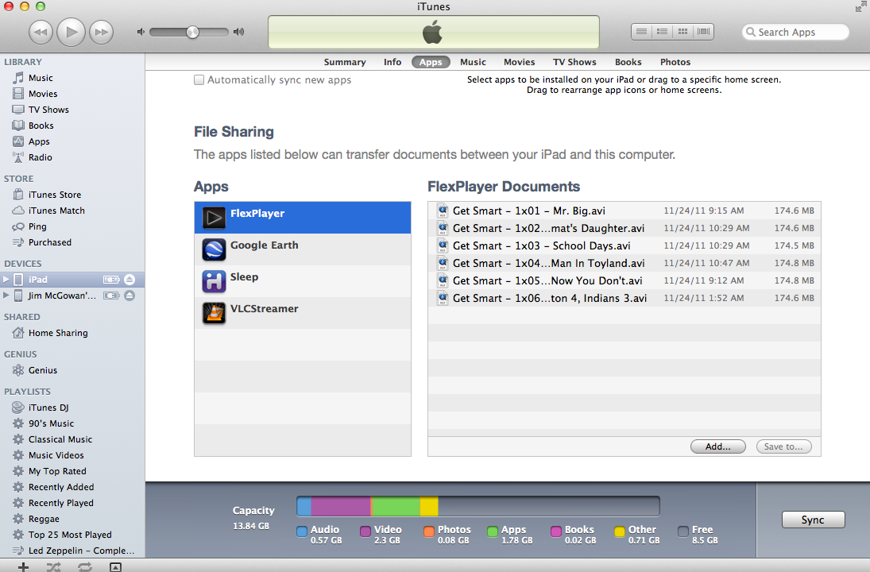This screenshot has width=870, height=572.
Task: Create a playlist with the plus button
Action: click(x=23, y=566)
